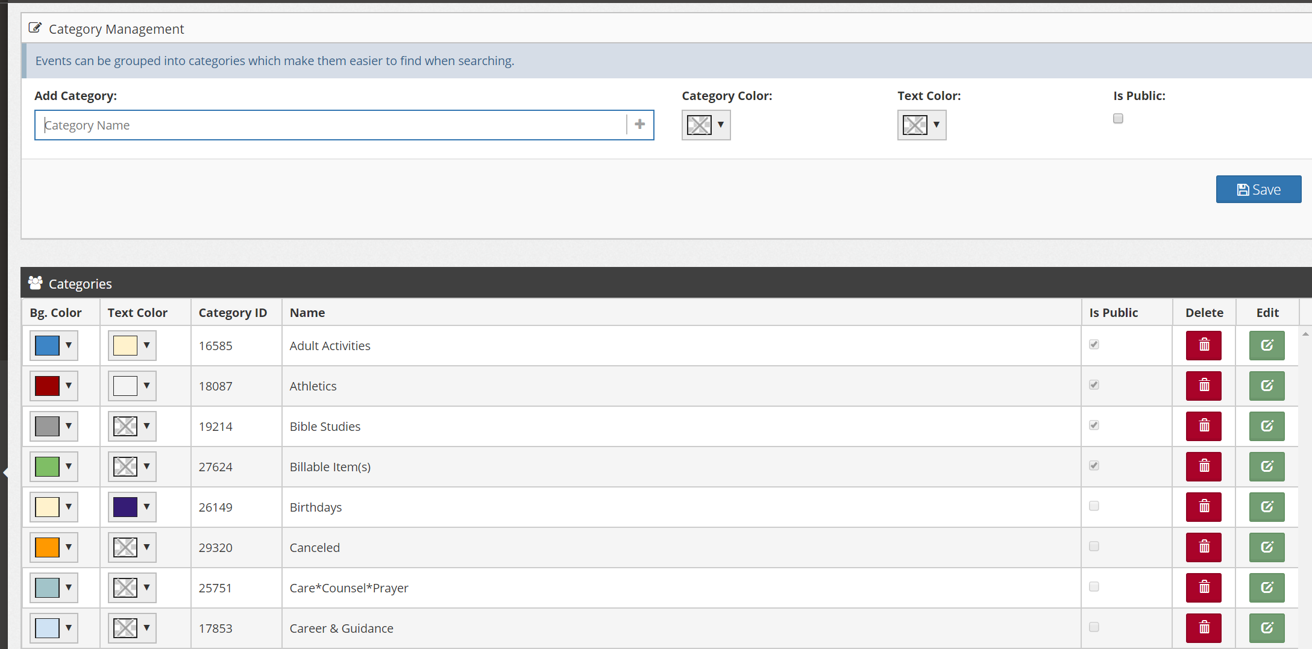Delete the Adult Activities category
Screen dimensions: 1312x649
1204,345
